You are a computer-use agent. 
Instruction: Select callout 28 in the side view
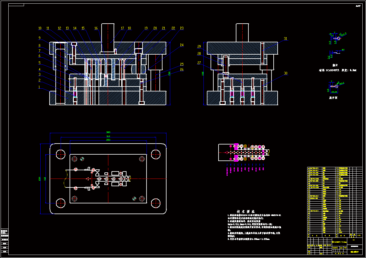[x=199, y=54]
